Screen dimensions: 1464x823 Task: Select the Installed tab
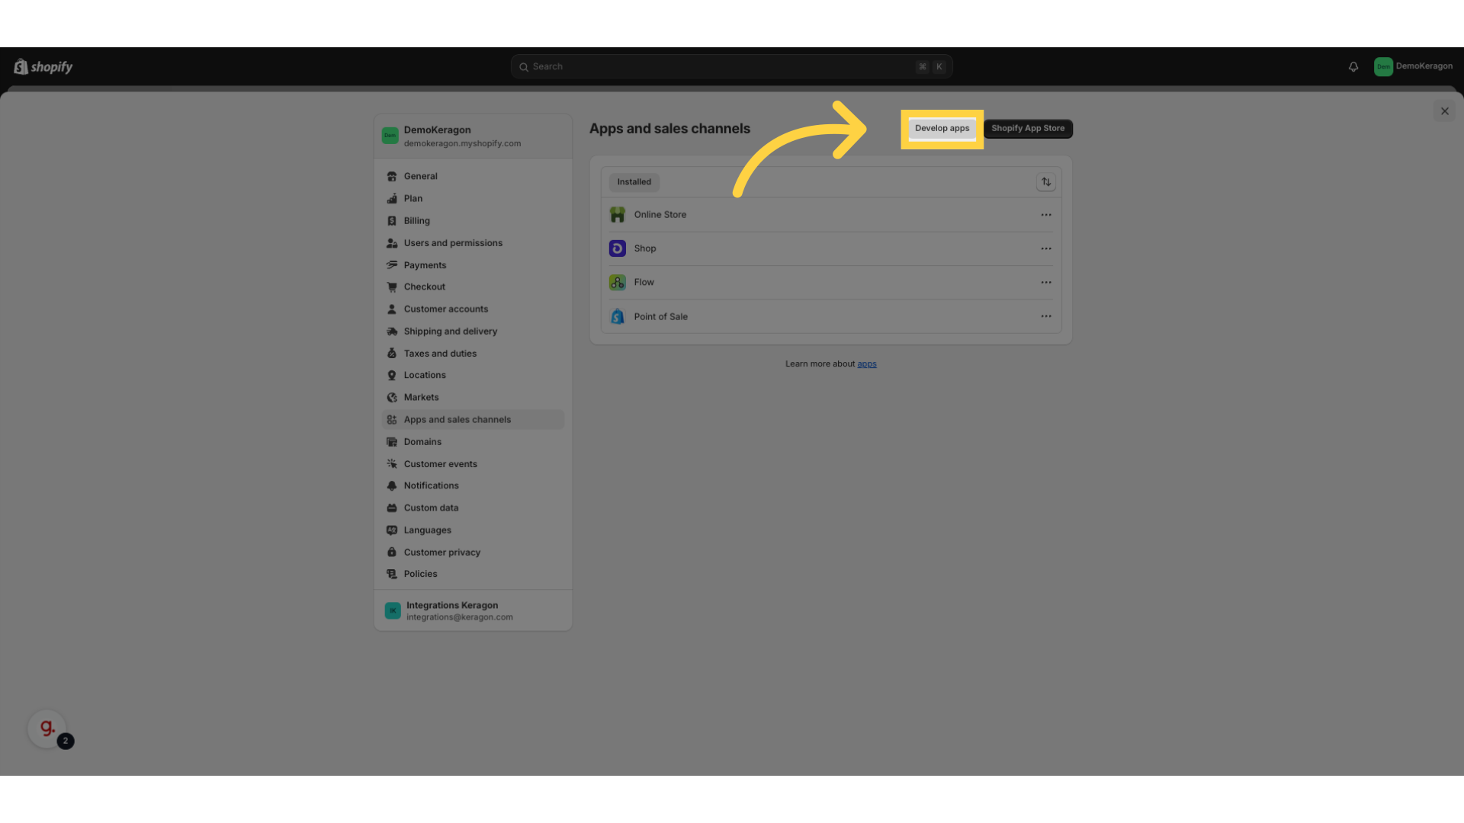[634, 182]
